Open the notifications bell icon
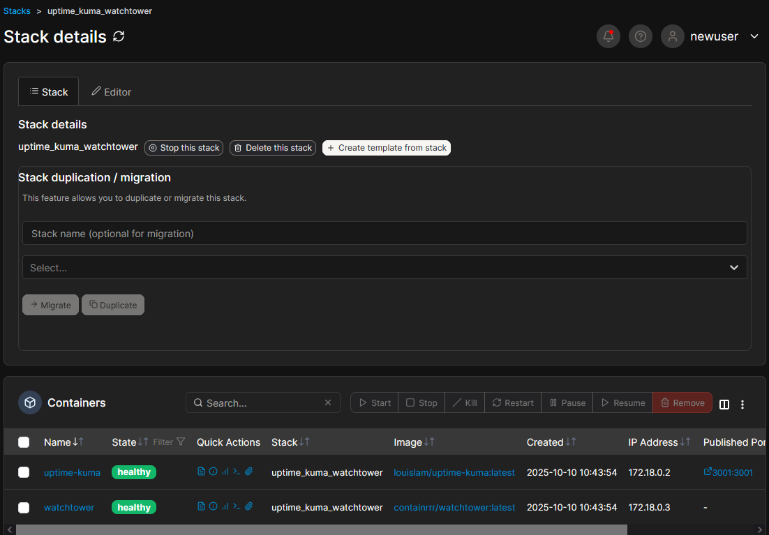The image size is (769, 535). pos(608,36)
